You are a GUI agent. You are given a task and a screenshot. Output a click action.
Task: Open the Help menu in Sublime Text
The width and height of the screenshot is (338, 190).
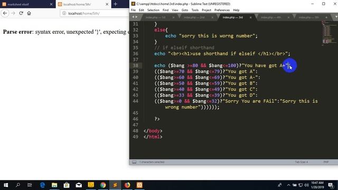pos(236,10)
